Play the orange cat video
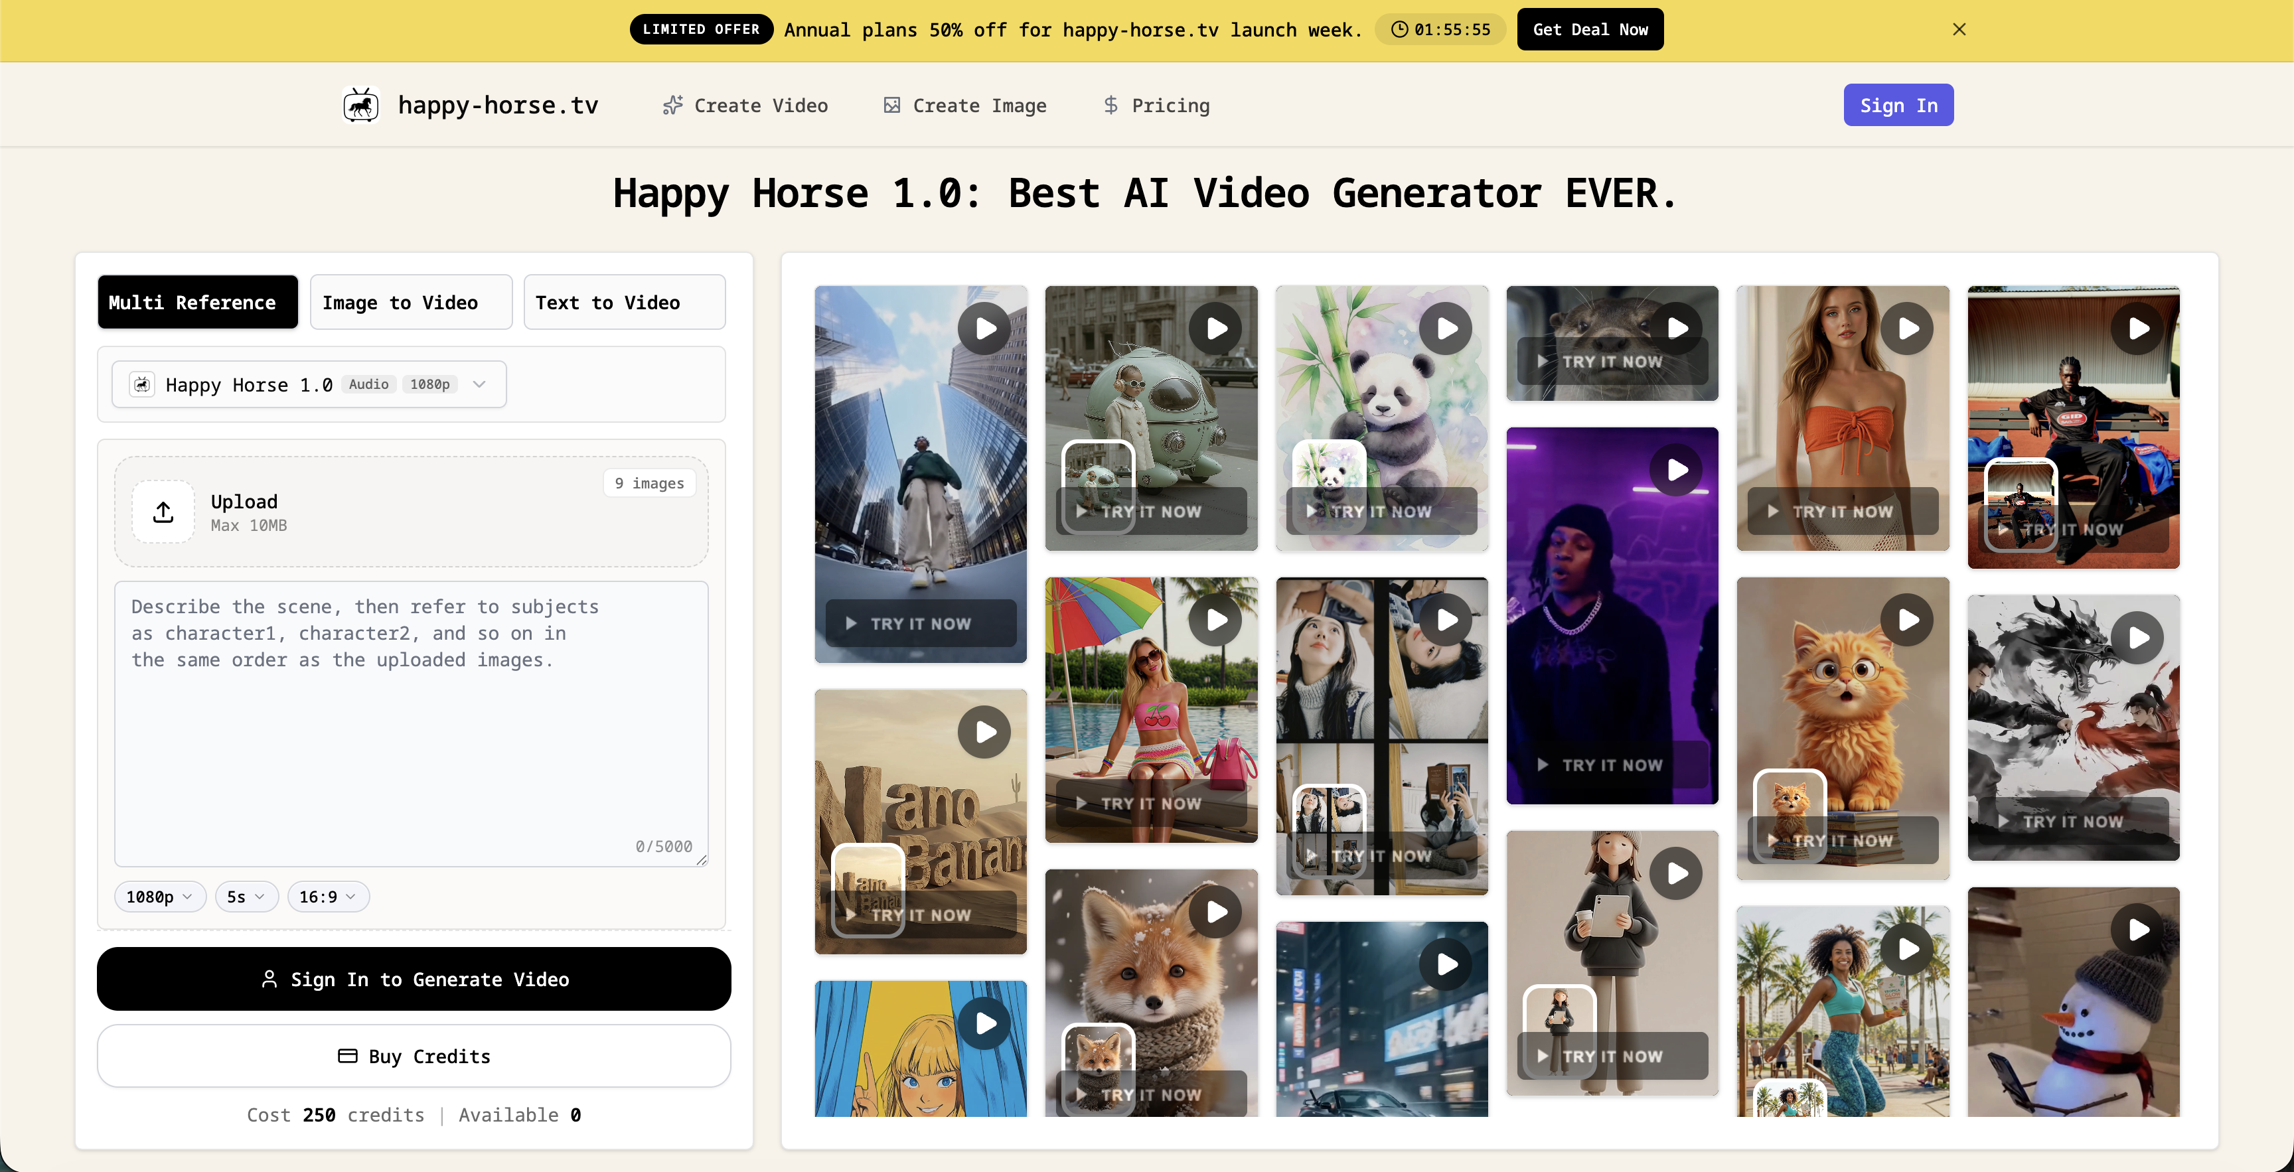This screenshot has height=1172, width=2294. click(x=1906, y=620)
